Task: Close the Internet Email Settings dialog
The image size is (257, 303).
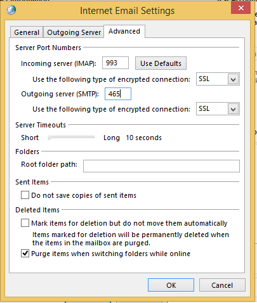Action: pos(241,8)
